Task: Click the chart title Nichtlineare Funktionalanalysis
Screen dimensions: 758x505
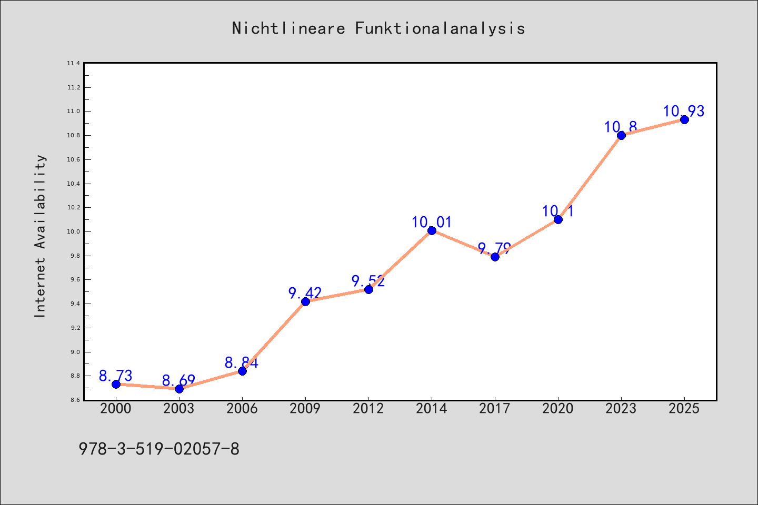Action: (x=378, y=28)
